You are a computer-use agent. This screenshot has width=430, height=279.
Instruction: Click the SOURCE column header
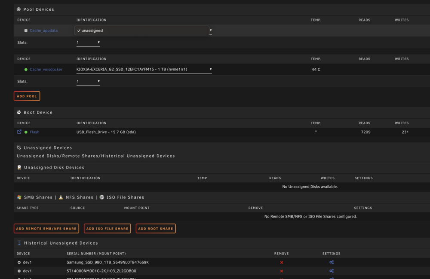tap(77, 208)
